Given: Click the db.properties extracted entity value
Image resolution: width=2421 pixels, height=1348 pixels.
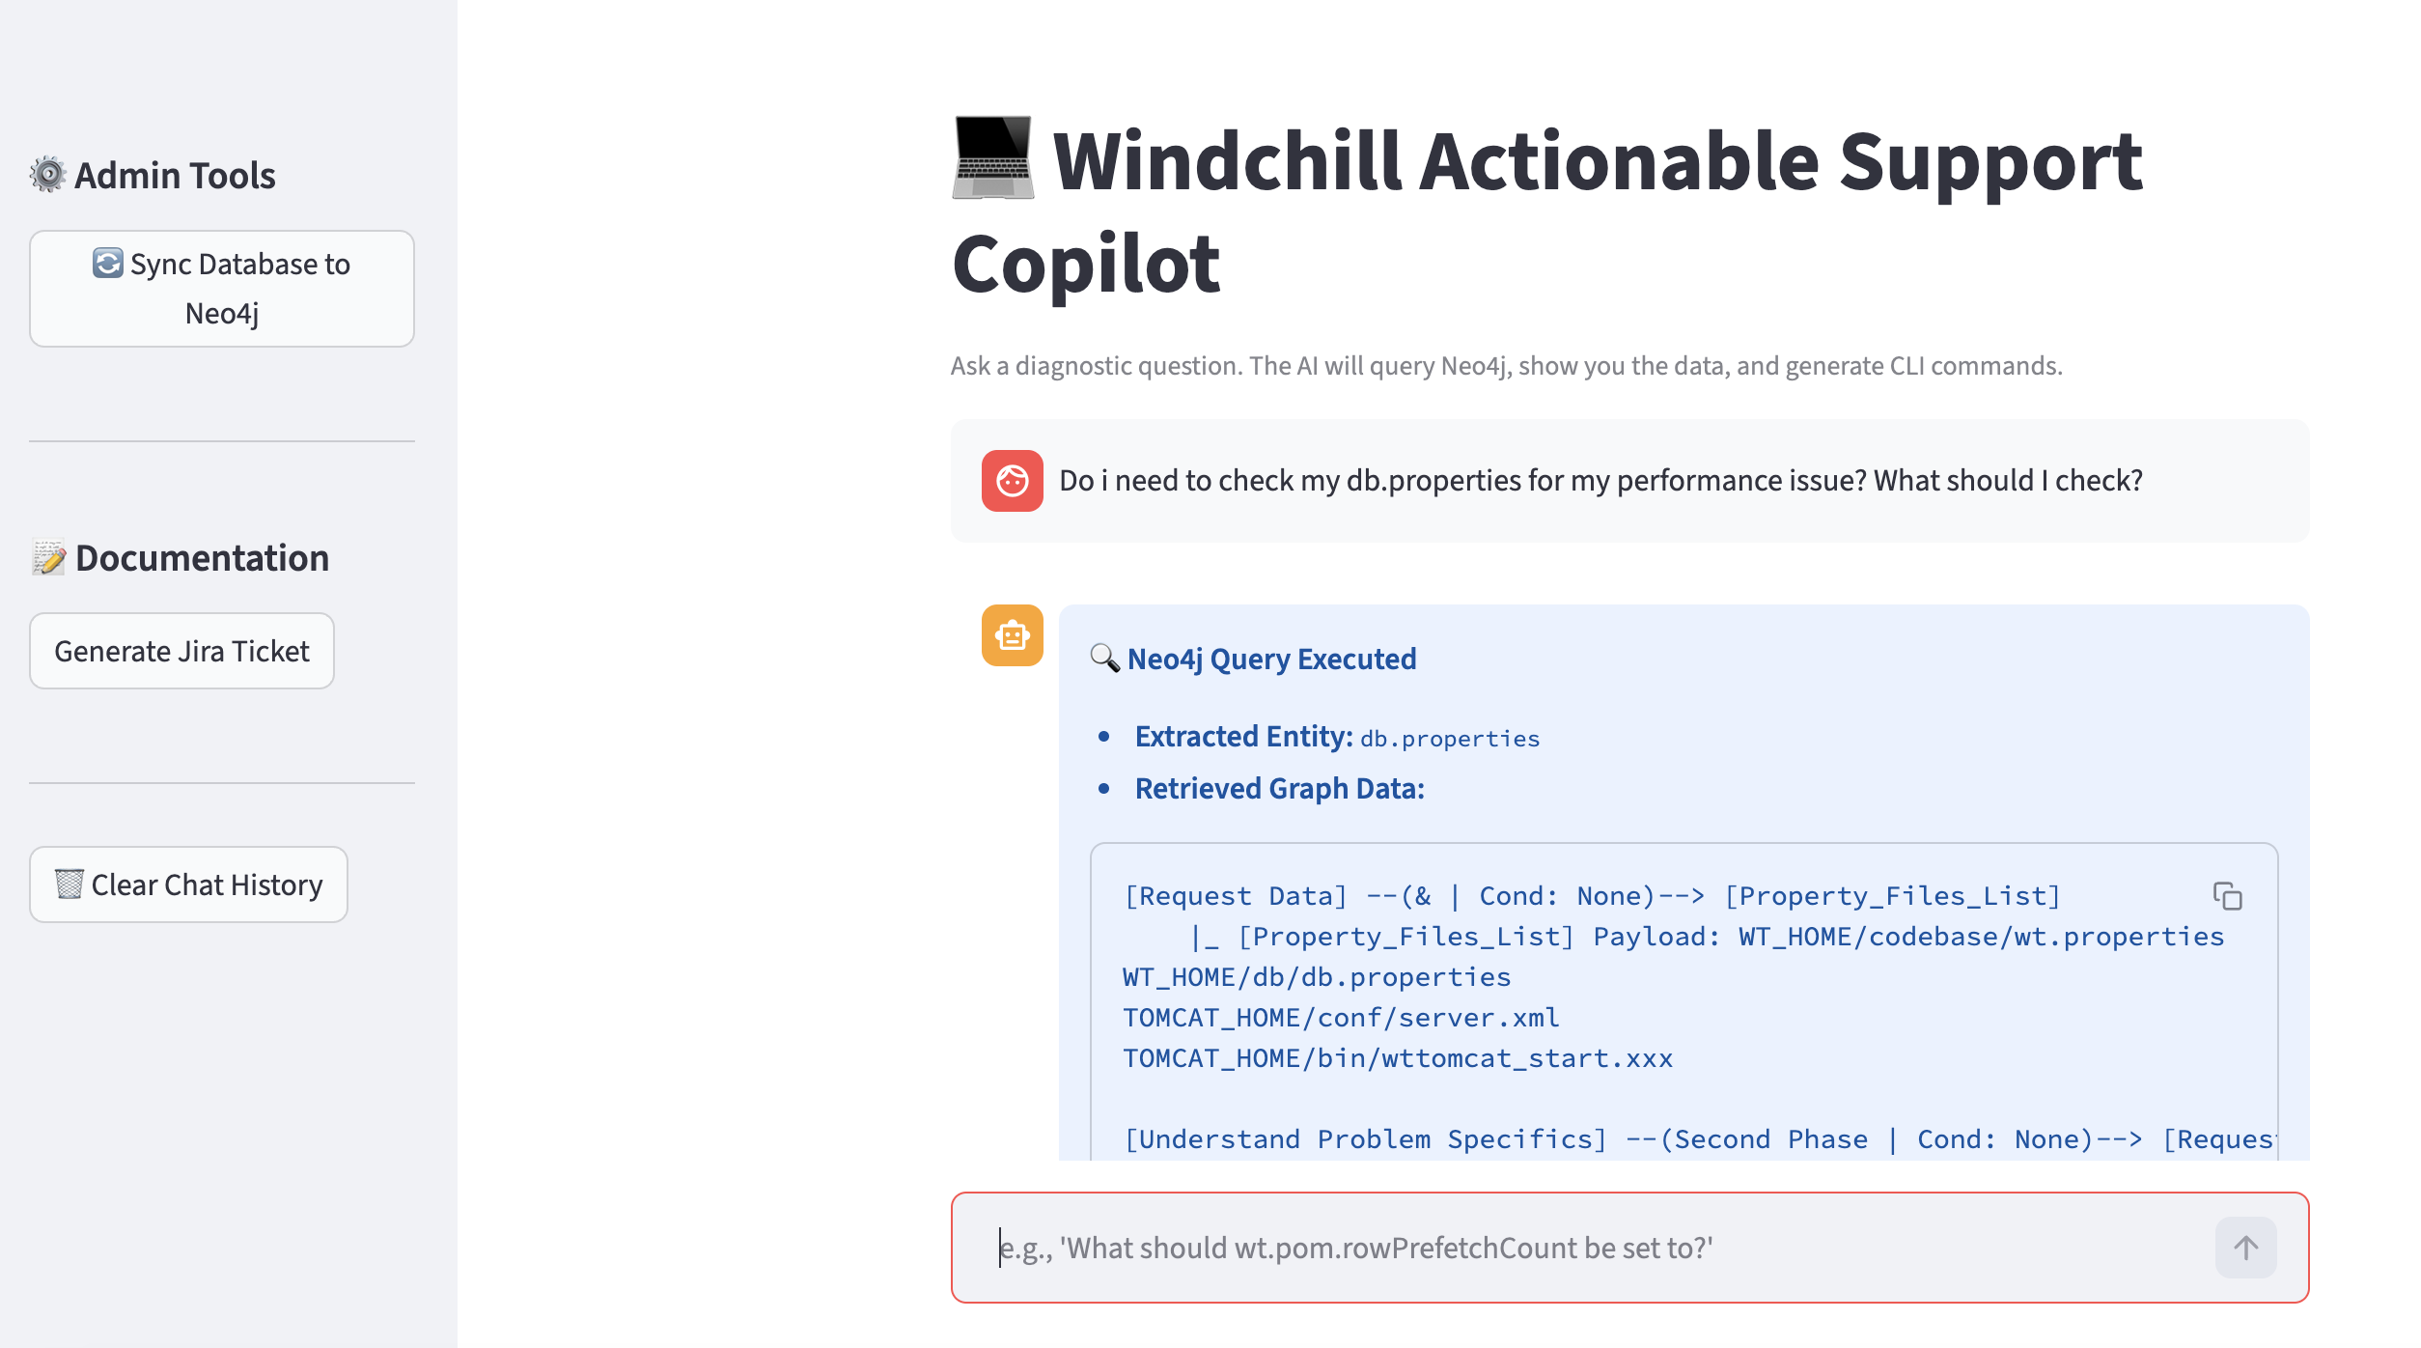Looking at the screenshot, I should pos(1450,739).
